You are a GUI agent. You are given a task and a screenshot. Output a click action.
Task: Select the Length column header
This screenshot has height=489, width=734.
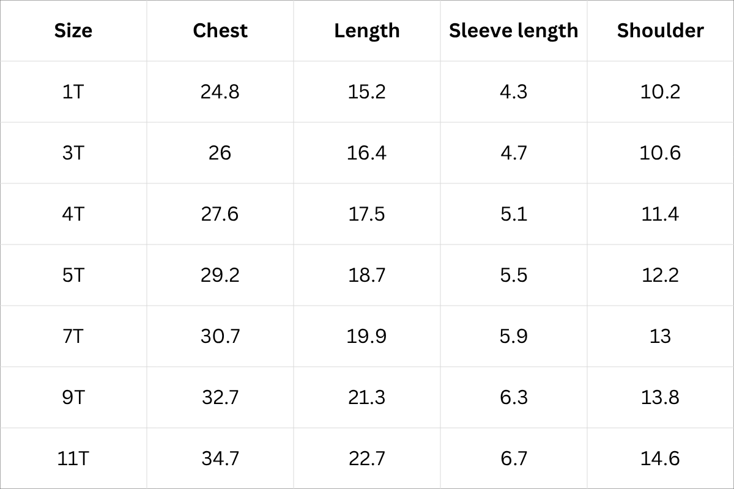tap(367, 31)
